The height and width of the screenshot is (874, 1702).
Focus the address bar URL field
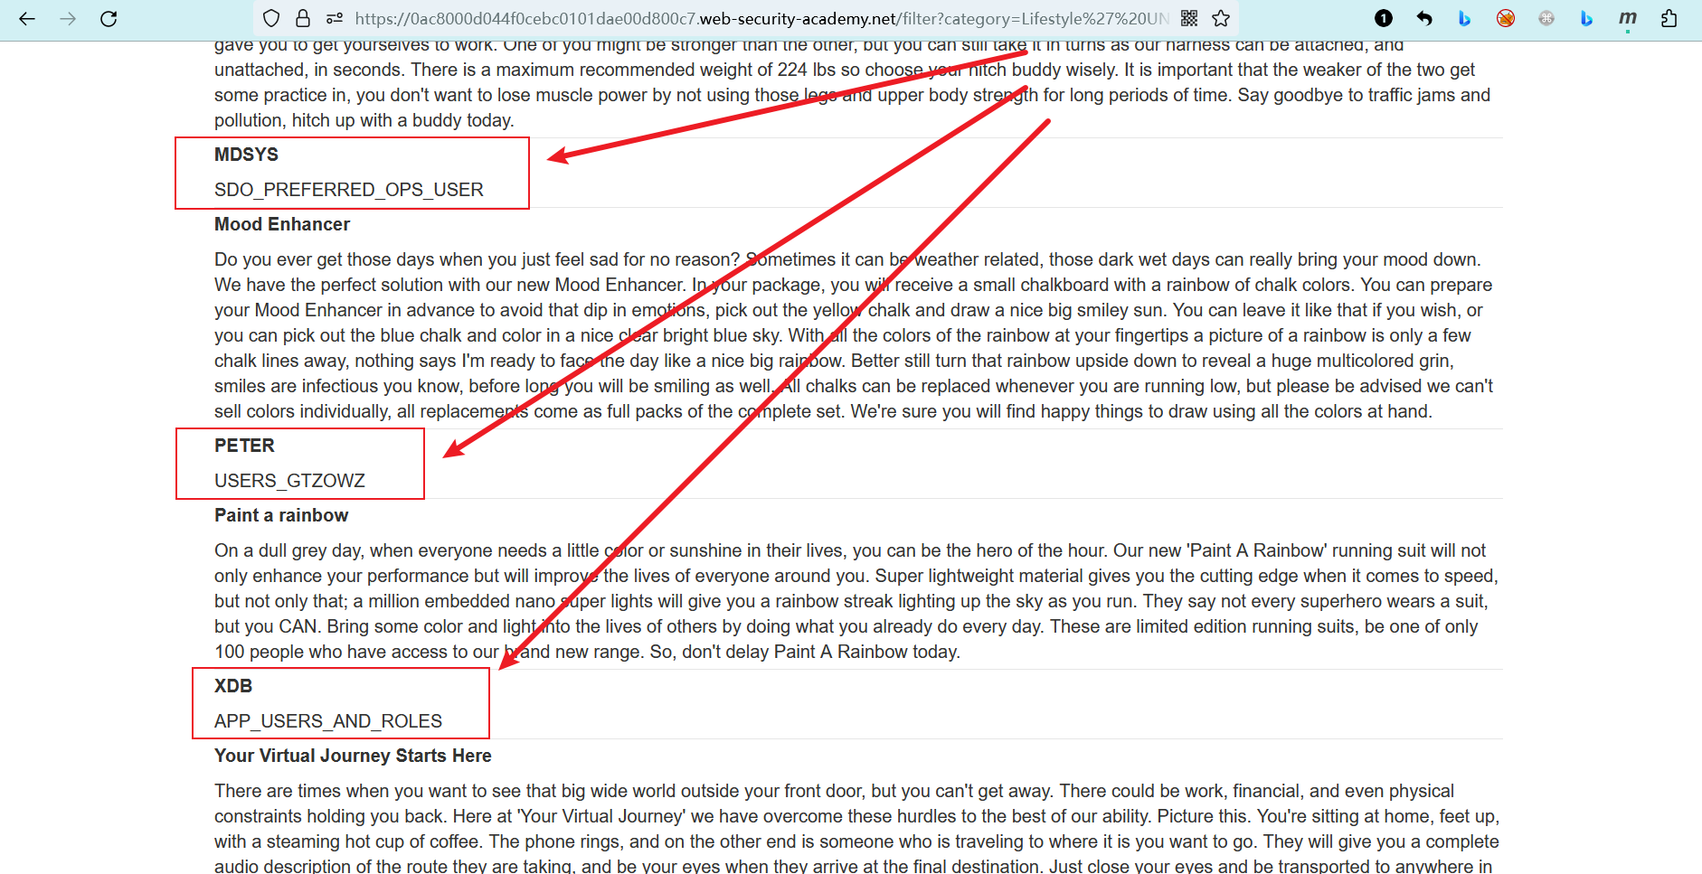(x=761, y=18)
